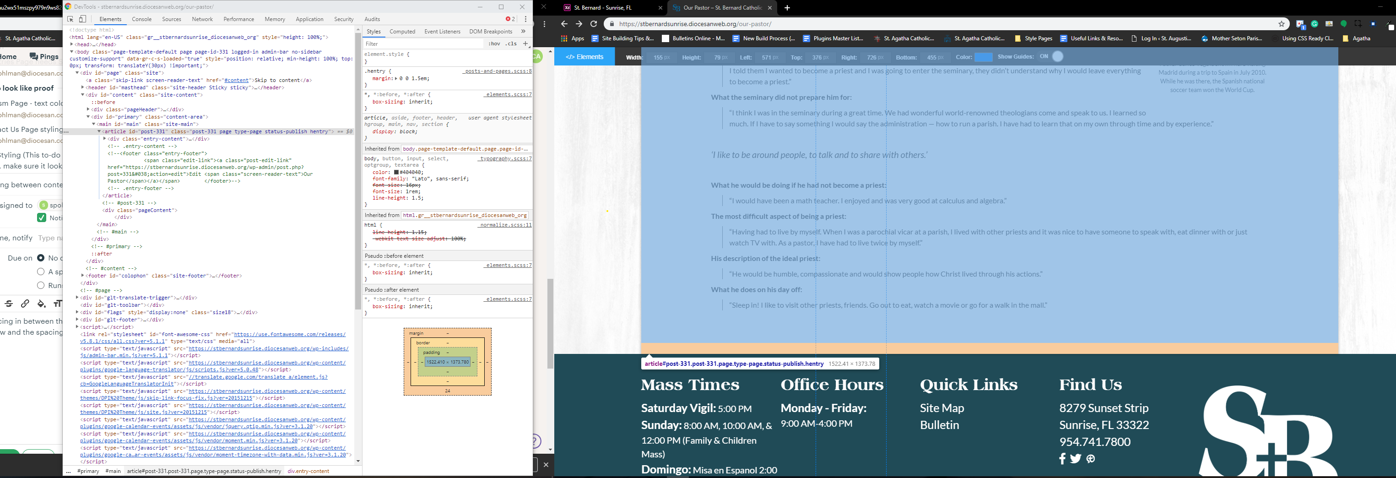Click the Facebook icon under Find Us
Screen dimensions: 1396x478
click(x=1062, y=458)
